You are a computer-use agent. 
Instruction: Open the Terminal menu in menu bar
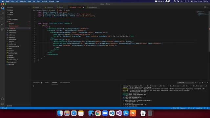tap(44, 1)
